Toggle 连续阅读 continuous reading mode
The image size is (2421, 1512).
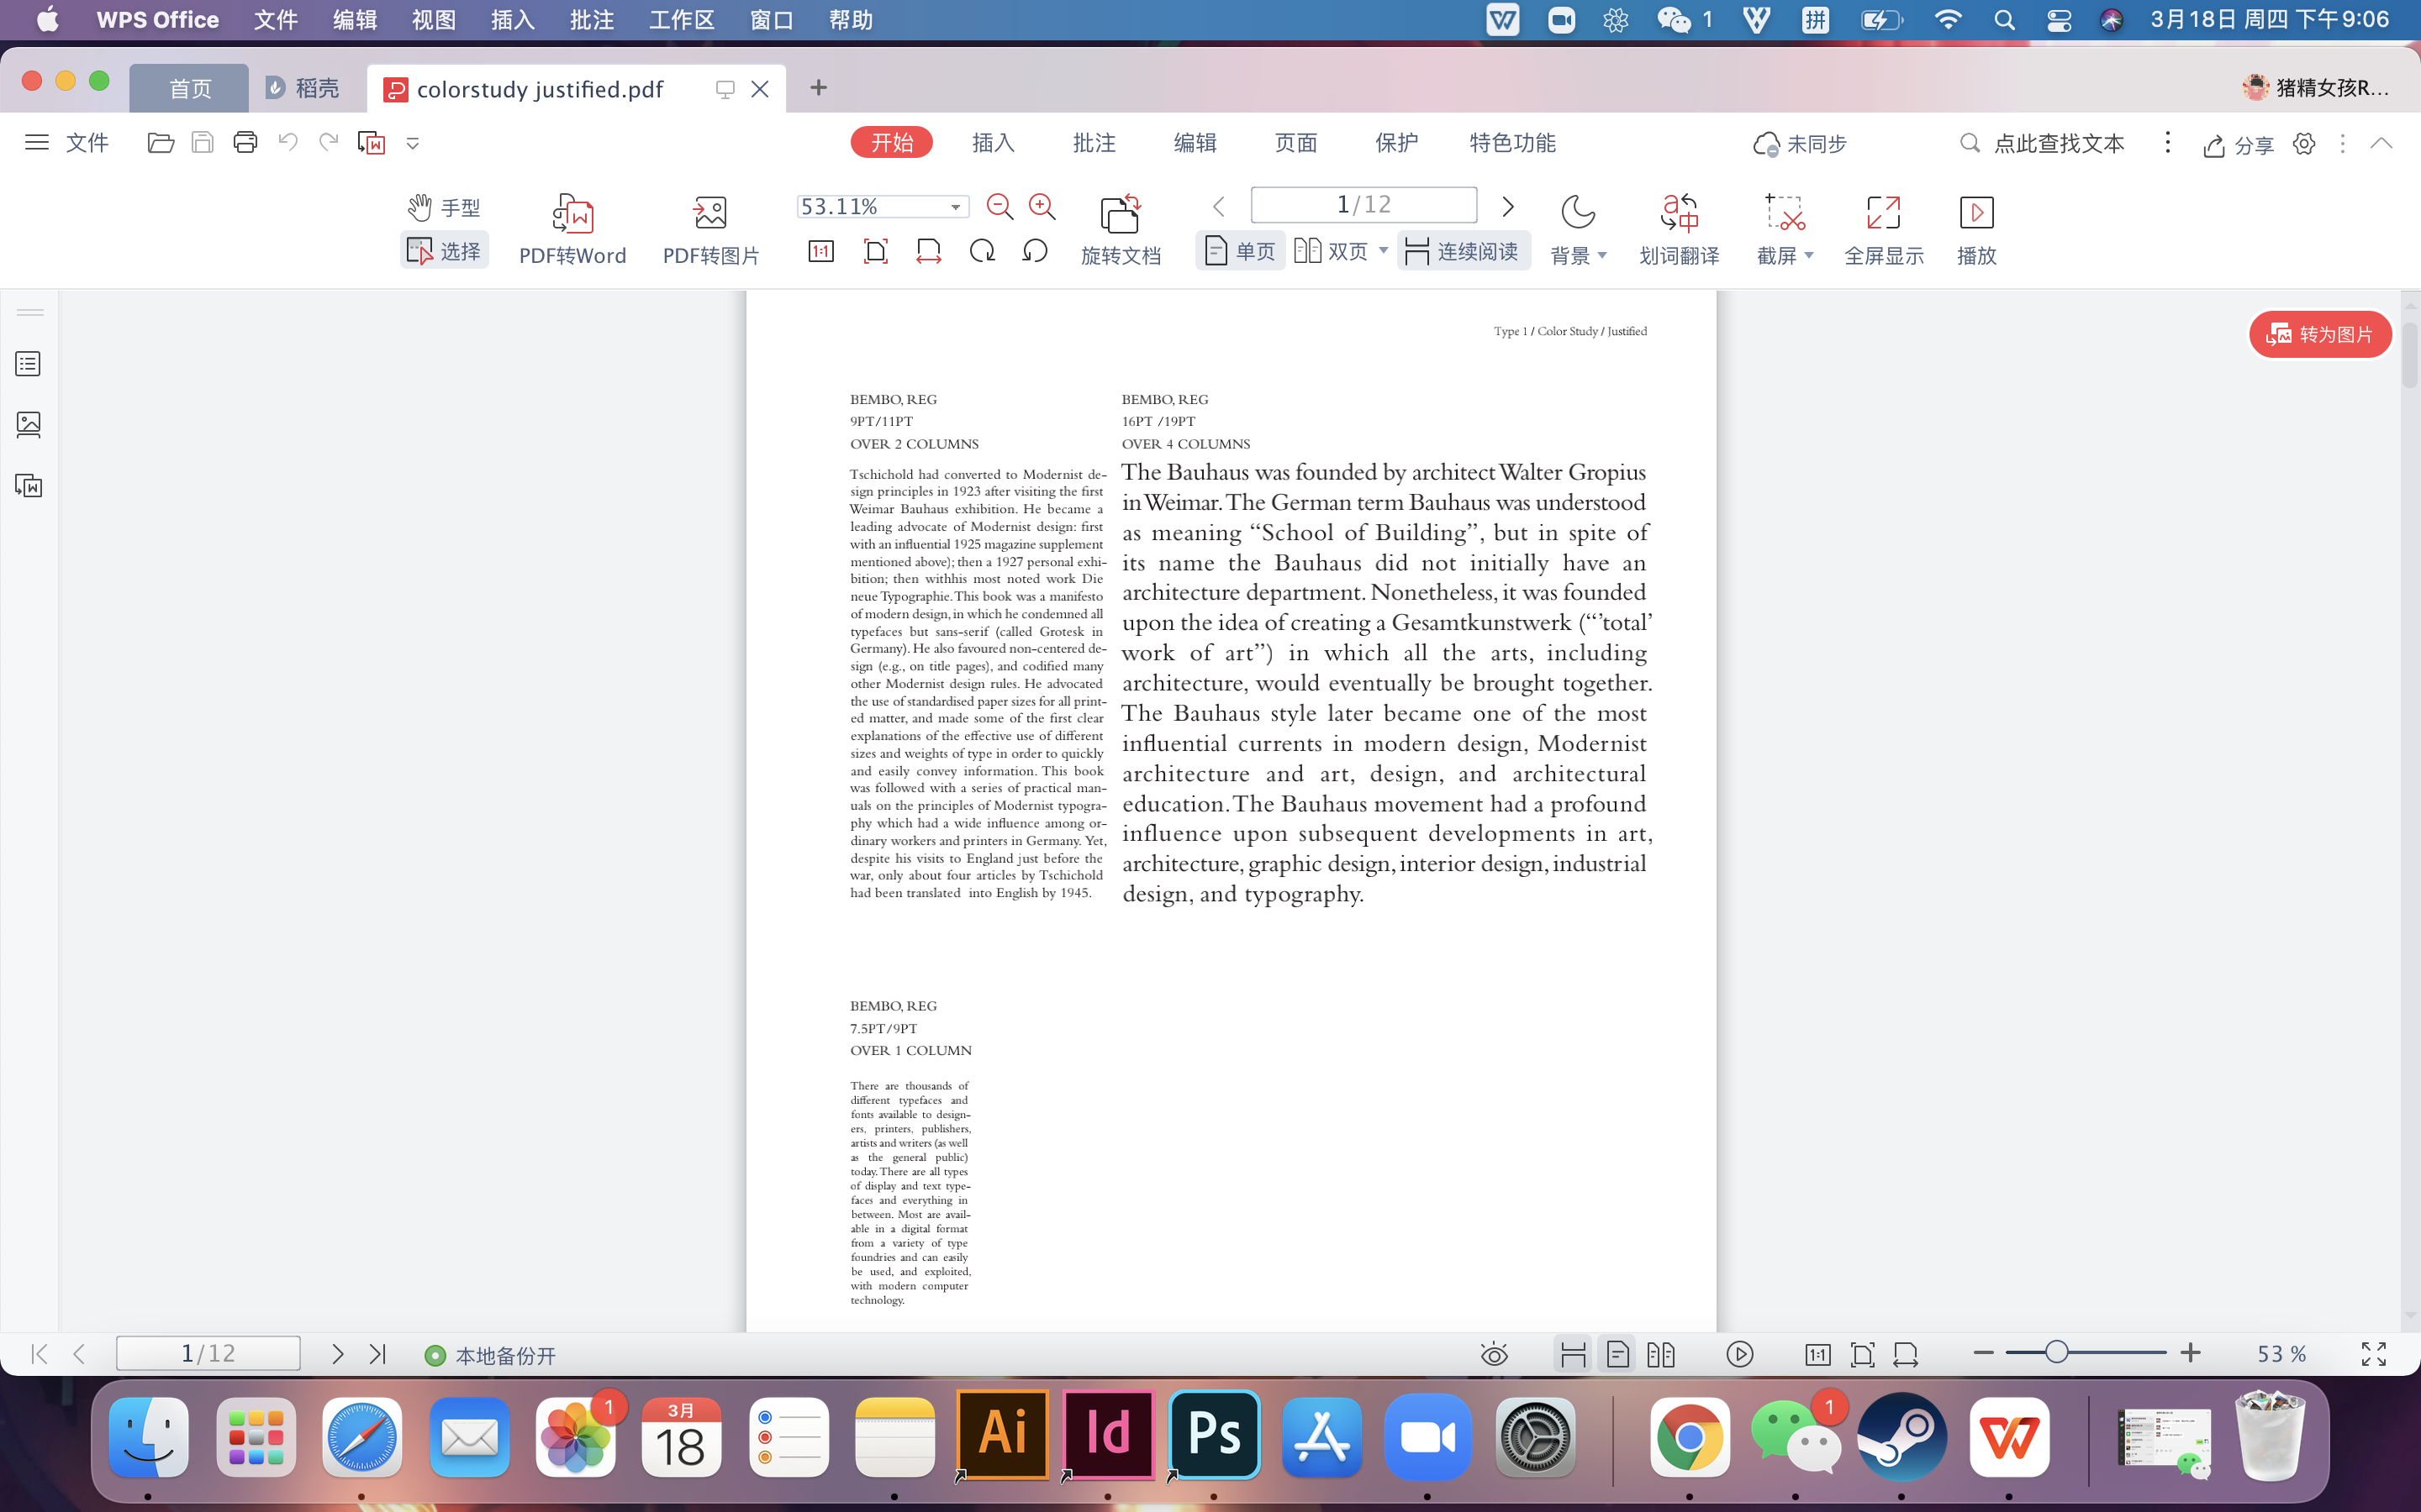[x=1463, y=251]
